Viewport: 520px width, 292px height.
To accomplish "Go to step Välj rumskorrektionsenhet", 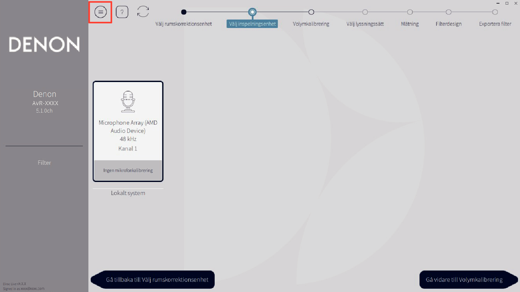I will [184, 24].
